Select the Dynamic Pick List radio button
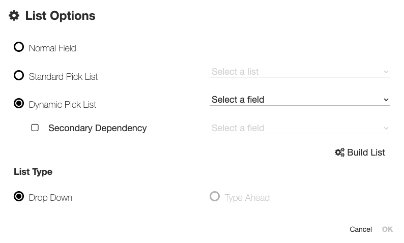 [x=19, y=104]
